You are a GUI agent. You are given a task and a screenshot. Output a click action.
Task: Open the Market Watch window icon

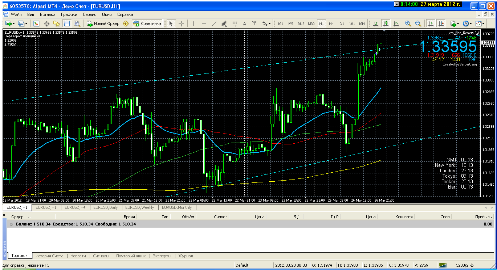36,24
